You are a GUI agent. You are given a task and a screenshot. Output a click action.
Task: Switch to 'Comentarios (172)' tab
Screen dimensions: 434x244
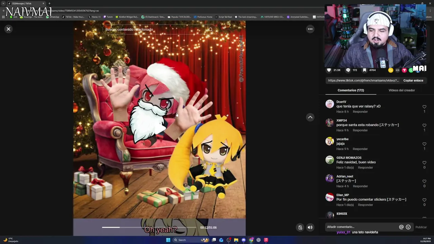351,90
